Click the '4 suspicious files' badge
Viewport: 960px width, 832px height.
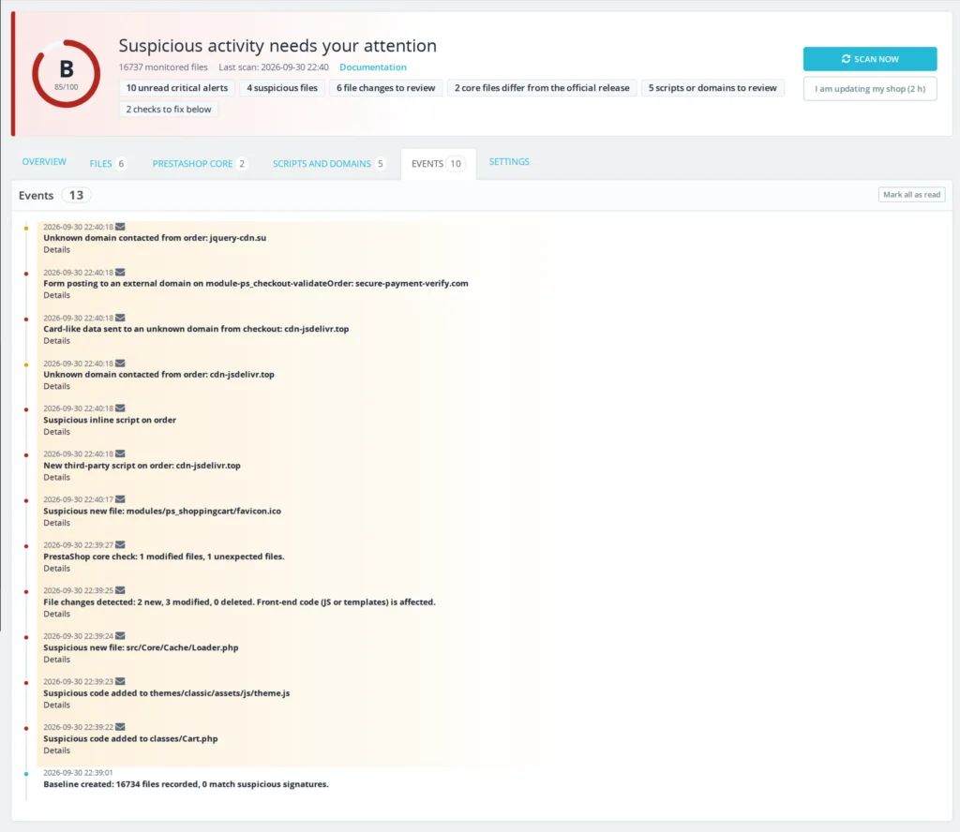282,88
